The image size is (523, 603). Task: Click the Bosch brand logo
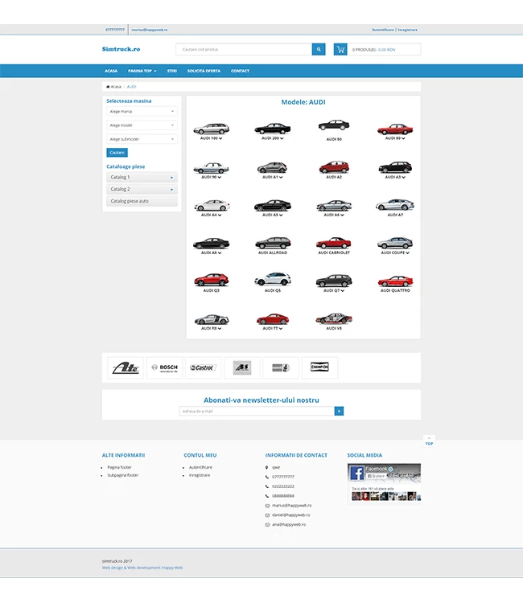165,367
